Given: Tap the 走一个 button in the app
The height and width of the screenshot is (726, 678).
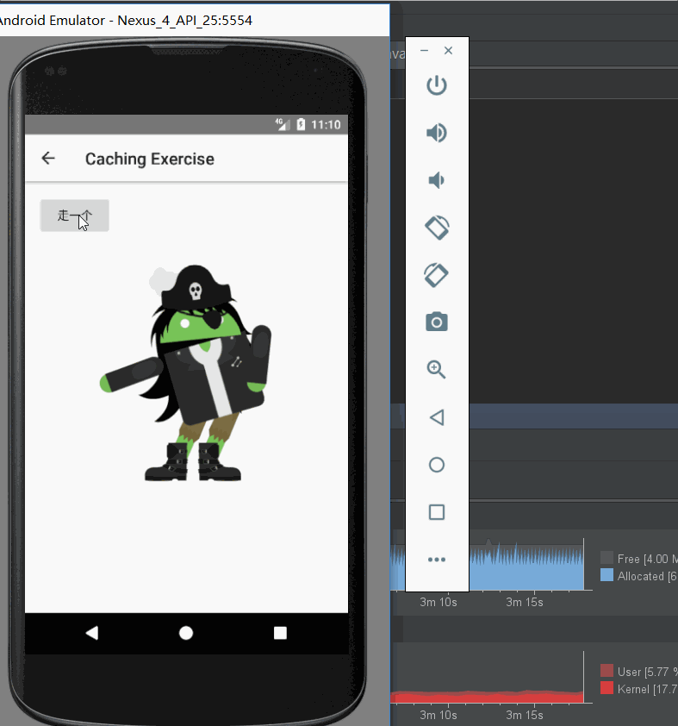Looking at the screenshot, I should [74, 216].
